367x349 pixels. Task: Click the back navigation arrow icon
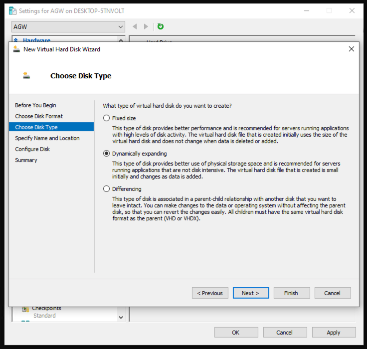(135, 26)
